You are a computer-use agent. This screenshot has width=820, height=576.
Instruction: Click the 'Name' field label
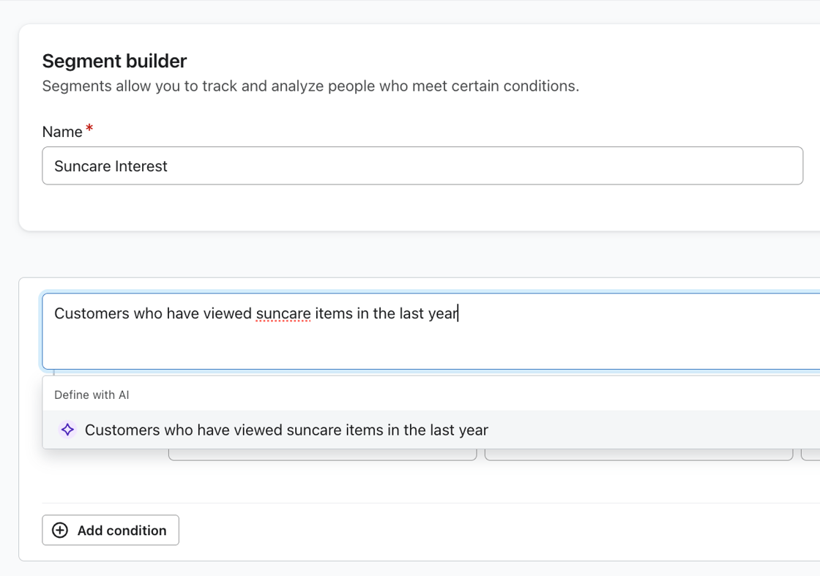click(x=62, y=132)
